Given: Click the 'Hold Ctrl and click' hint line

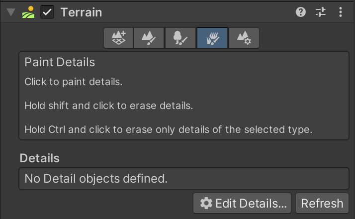Looking at the screenshot, I should (168, 130).
